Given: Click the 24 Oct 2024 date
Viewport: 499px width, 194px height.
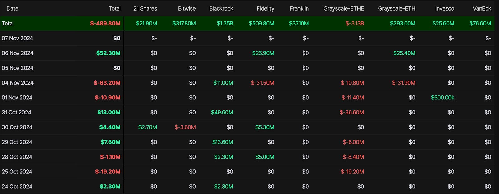Looking at the screenshot, I should point(17,187).
